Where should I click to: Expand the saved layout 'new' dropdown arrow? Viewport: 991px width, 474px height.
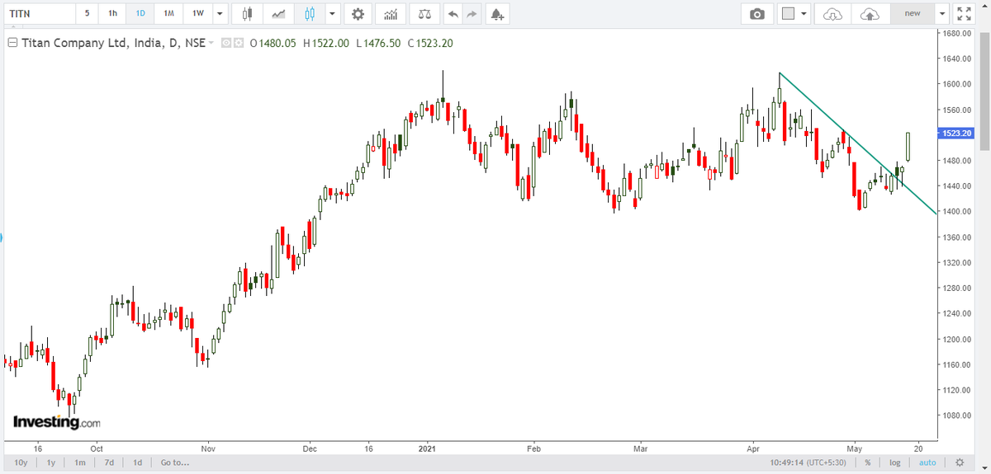pyautogui.click(x=942, y=14)
